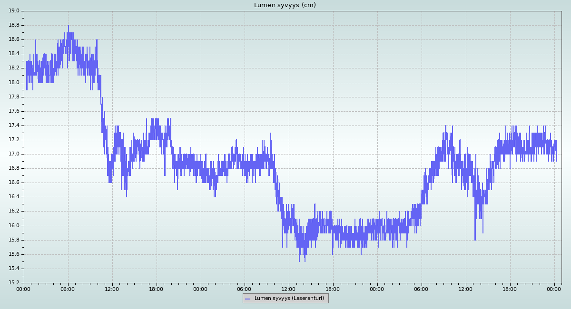Click the chart title "Lumen syvyys (cm)"
Screen dimensions: 571x309
click(285, 5)
